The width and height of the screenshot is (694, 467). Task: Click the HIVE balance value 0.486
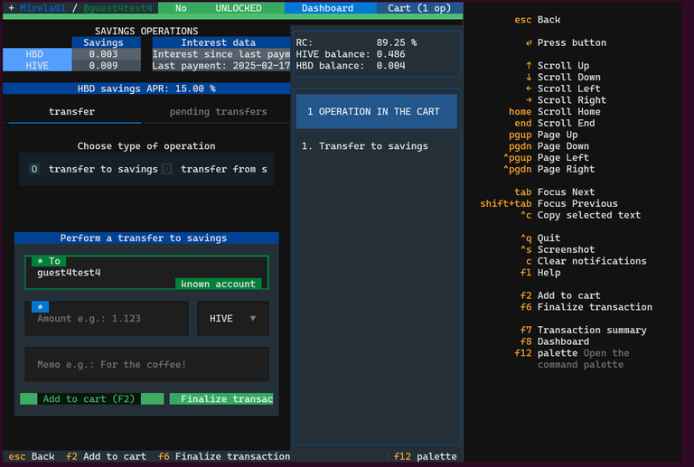(390, 54)
